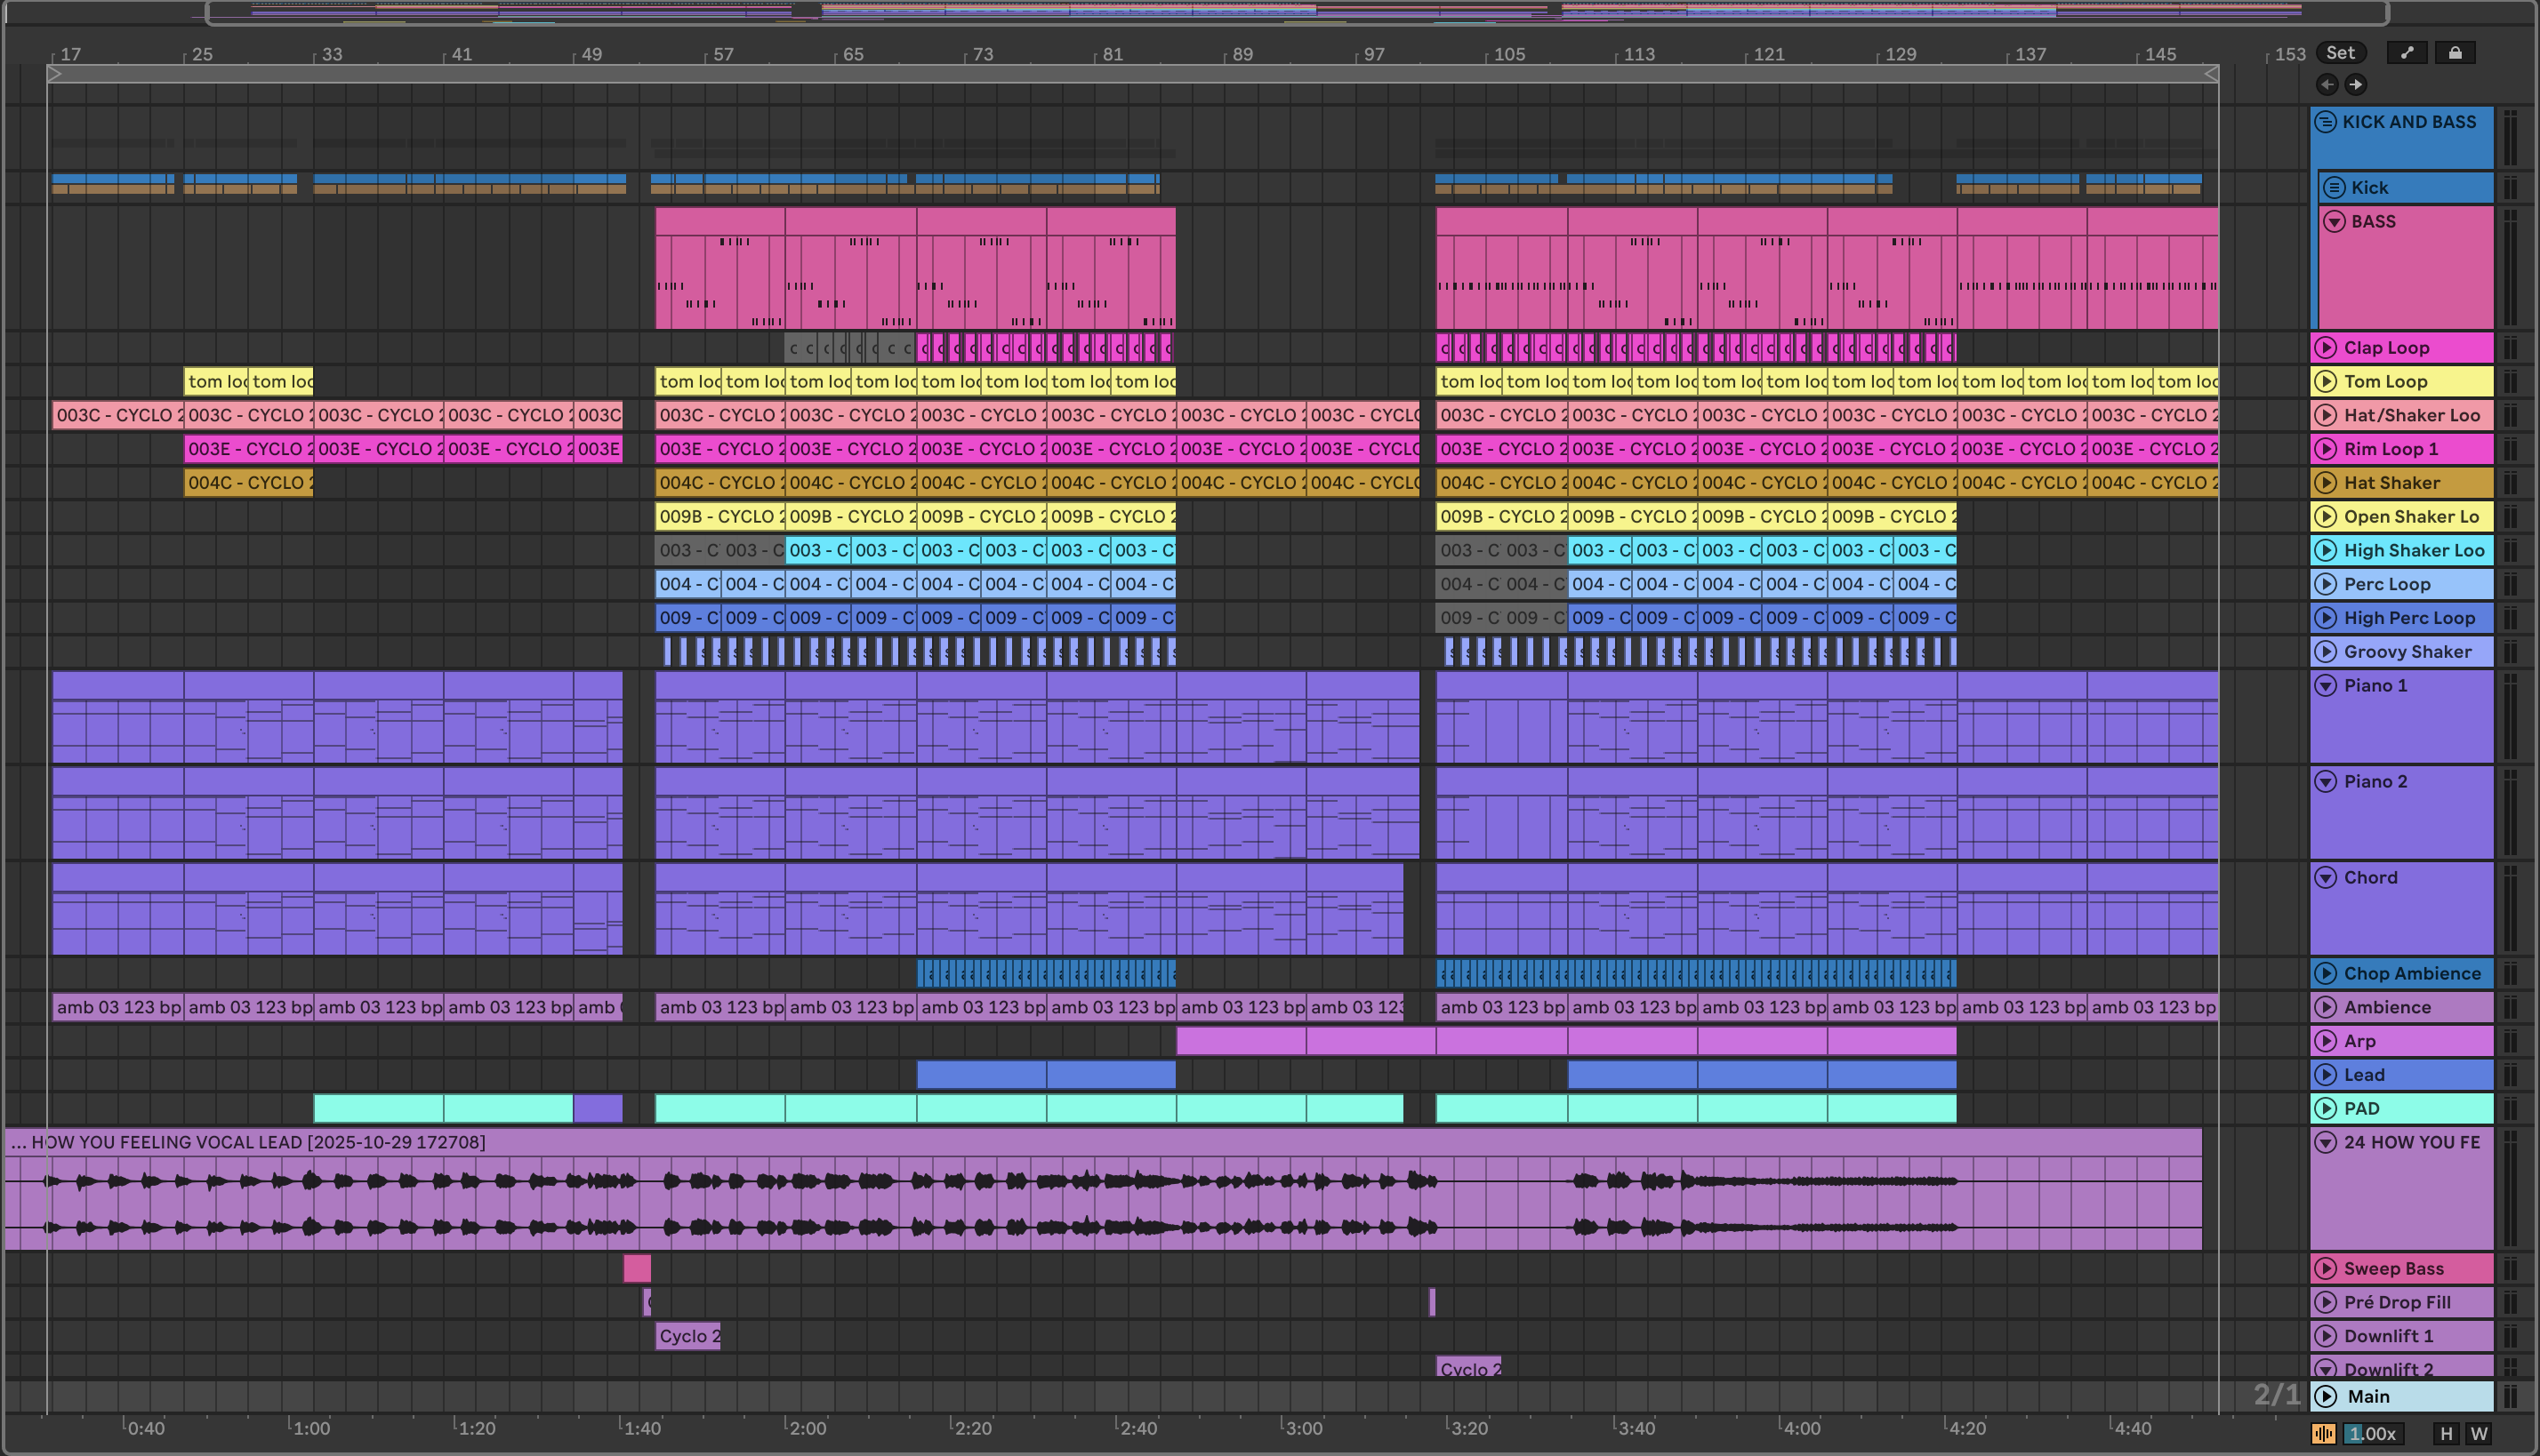Fold the BASS track triangle
Image resolution: width=2540 pixels, height=1456 pixels.
coord(2335,222)
